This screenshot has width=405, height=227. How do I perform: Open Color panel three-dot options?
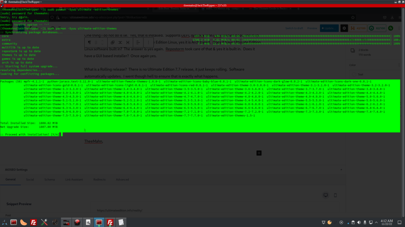(x=399, y=65)
